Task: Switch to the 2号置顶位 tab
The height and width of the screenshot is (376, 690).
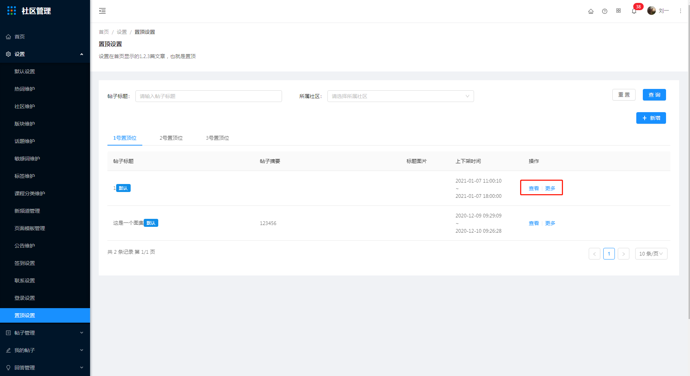Action: [x=171, y=138]
